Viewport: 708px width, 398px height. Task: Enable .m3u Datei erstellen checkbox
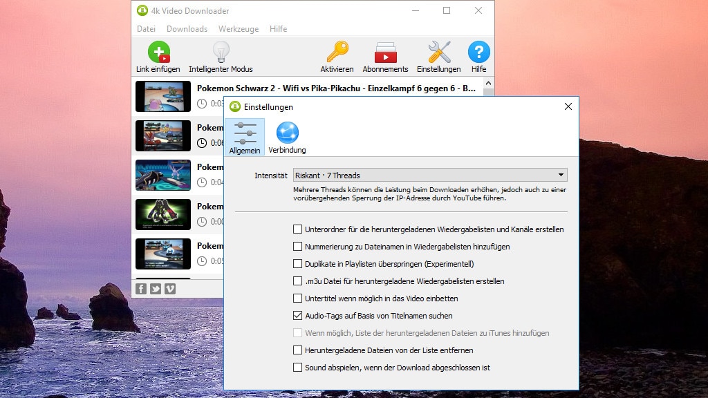(x=297, y=281)
